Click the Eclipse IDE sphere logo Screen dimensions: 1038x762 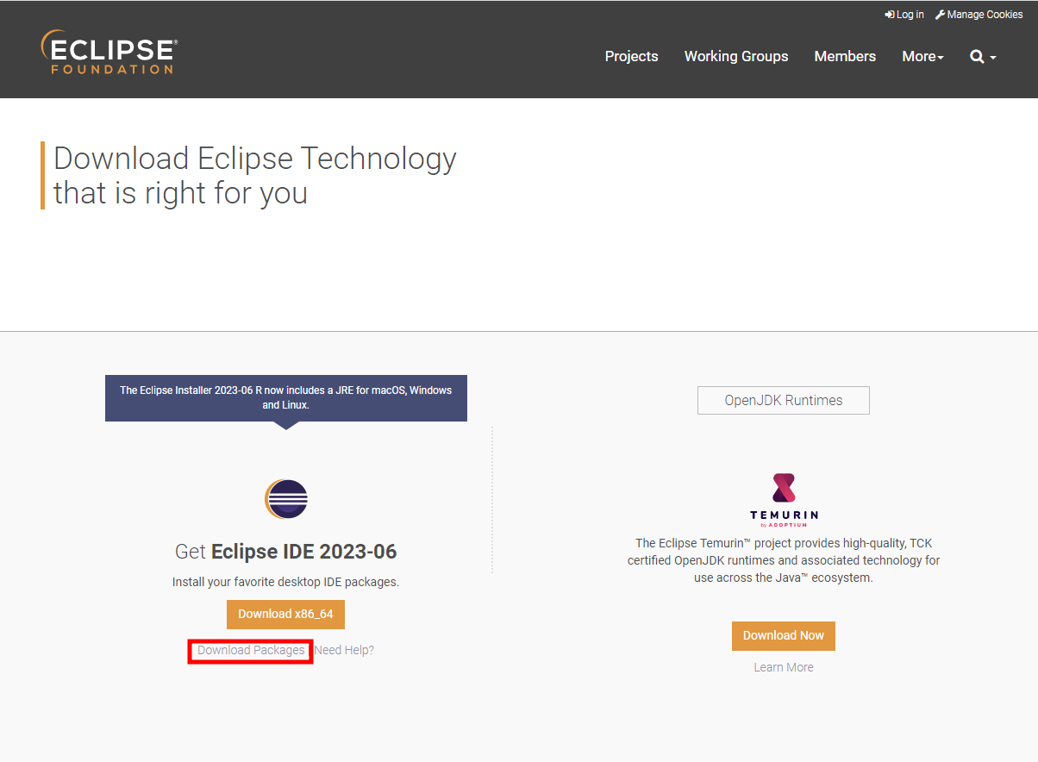[286, 498]
